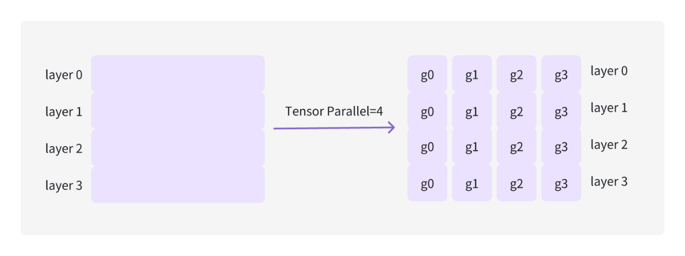Click the g0 block in layer 1
Image resolution: width=685 pixels, height=256 pixels.
pos(427,110)
